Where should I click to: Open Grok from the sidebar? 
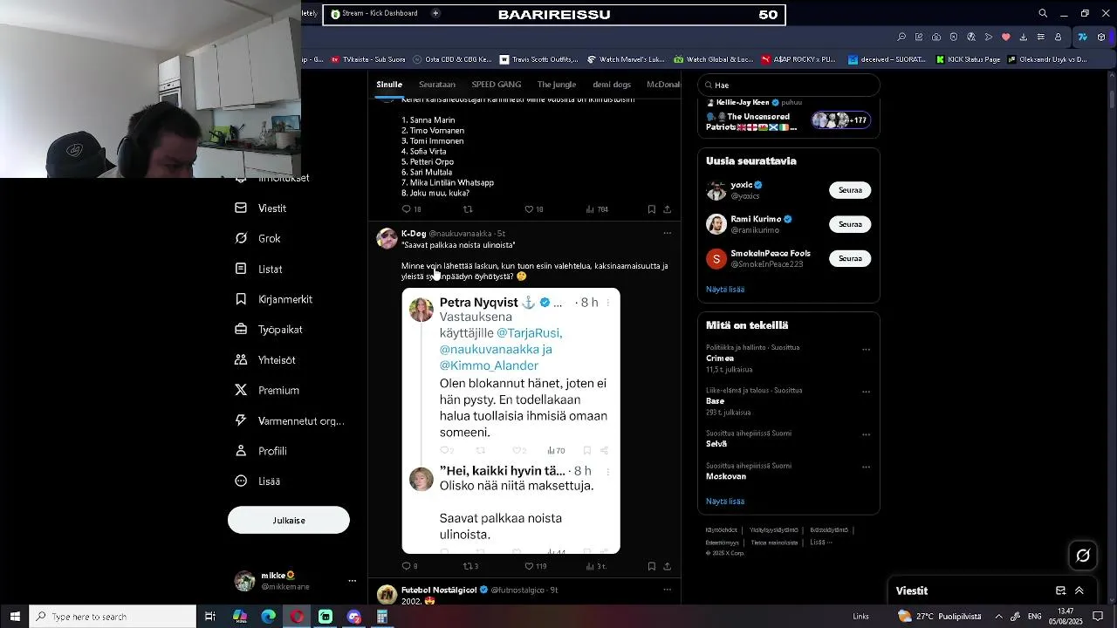258,238
